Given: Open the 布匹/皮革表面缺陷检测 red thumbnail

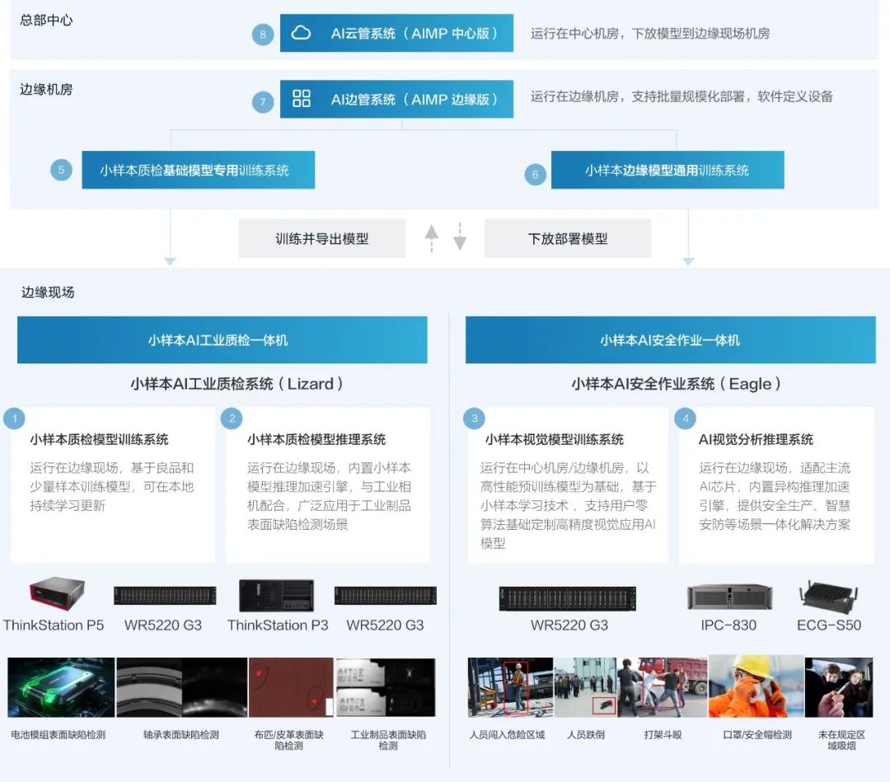Looking at the screenshot, I should (291, 687).
